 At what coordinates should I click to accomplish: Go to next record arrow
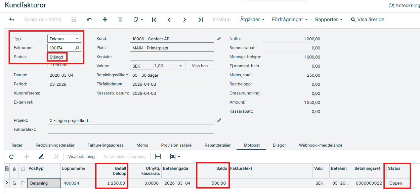(185, 20)
